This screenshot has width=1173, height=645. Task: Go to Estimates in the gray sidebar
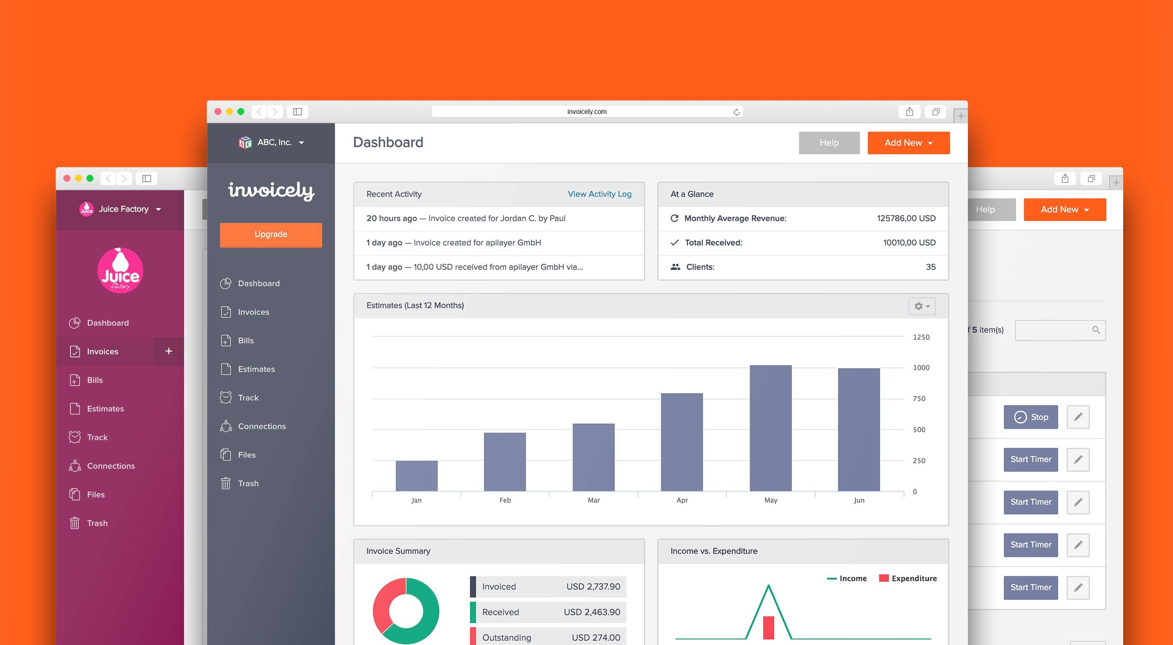[x=256, y=369]
